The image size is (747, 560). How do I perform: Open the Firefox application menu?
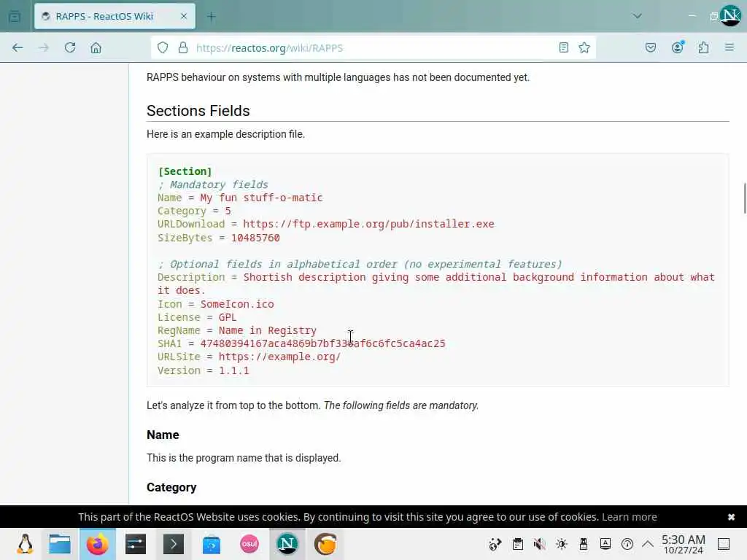point(729,47)
